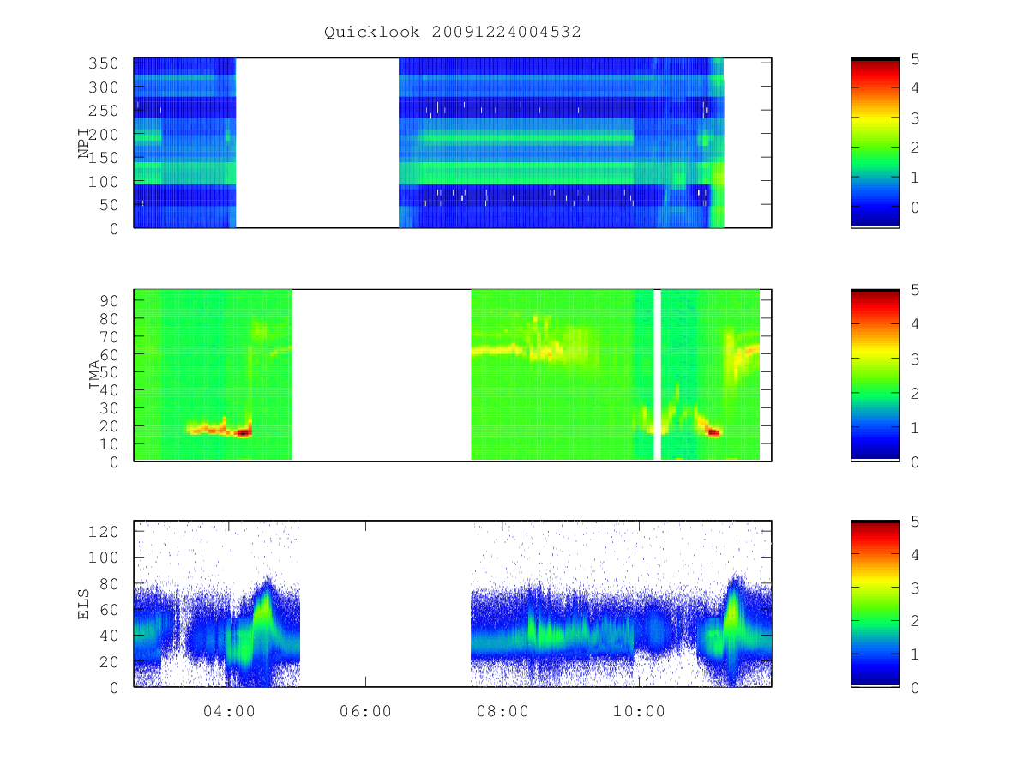Viewport: 1029px width, 772px height.
Task: Click the NPI y-axis label
Action: pyautogui.click(x=85, y=143)
